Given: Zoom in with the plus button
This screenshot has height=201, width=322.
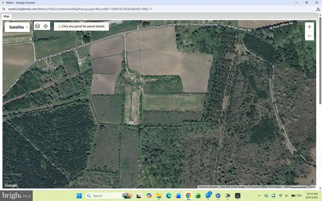Looking at the screenshot, I should coord(309,27).
